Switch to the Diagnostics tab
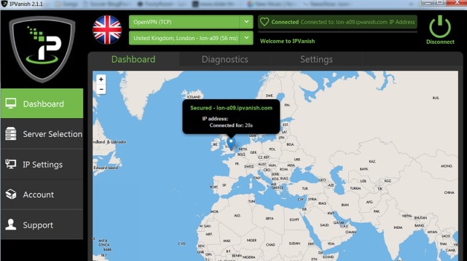 coord(225,59)
